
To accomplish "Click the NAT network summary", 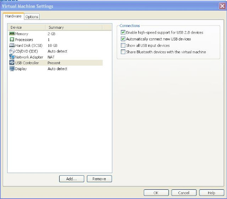I will tap(51, 57).
